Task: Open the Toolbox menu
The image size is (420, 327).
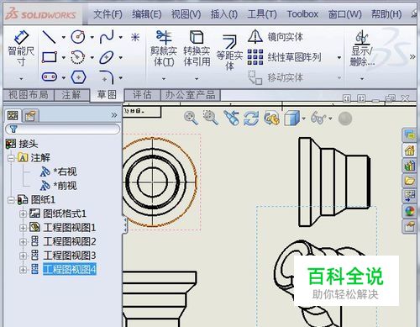Action: click(x=302, y=14)
